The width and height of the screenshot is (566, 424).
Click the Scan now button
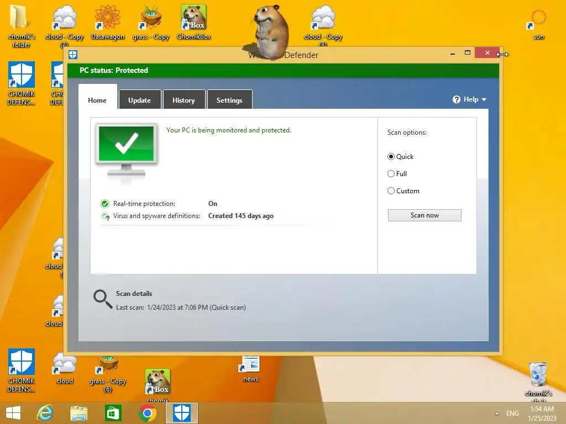pos(424,215)
